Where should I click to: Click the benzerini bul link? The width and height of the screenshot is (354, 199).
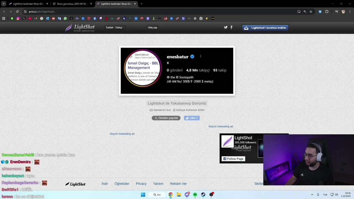160,110
